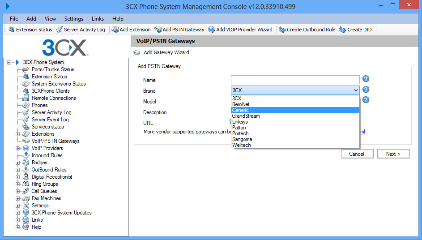The width and height of the screenshot is (422, 240).
Task: Select Generic from Brand list
Action: pos(295,110)
